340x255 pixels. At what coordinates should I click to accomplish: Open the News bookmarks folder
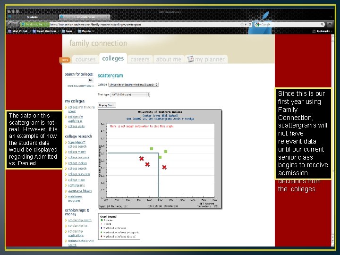[x=67, y=31]
